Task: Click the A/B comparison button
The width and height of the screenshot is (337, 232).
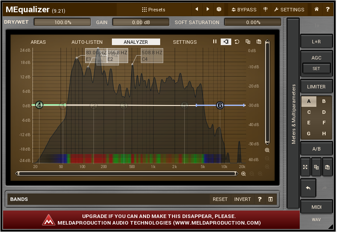Action: 316,148
